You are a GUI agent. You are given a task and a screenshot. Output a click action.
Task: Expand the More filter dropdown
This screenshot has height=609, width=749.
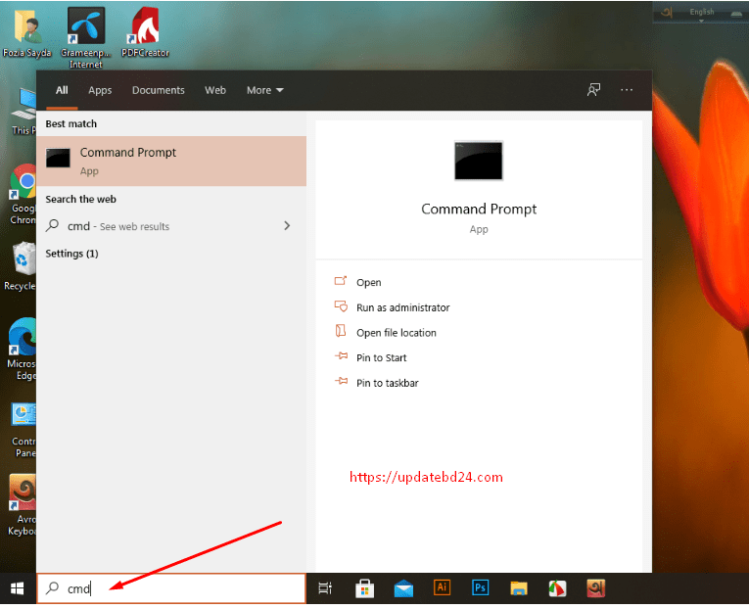[264, 90]
